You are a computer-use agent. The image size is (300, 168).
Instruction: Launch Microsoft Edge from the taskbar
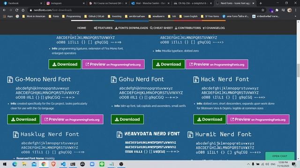coord(15,164)
